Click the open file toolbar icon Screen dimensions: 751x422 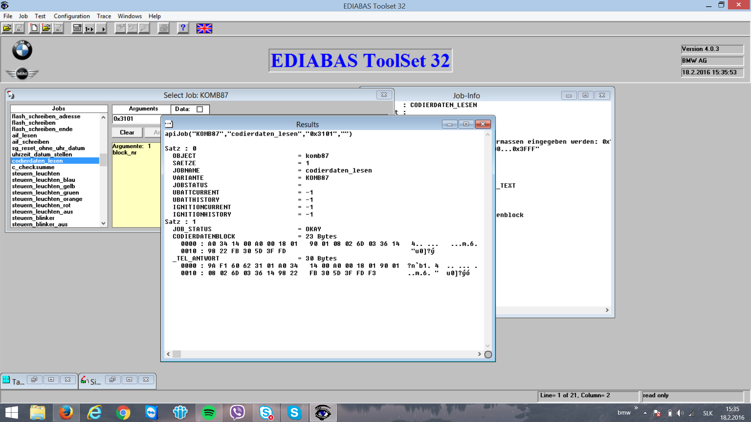coord(7,28)
